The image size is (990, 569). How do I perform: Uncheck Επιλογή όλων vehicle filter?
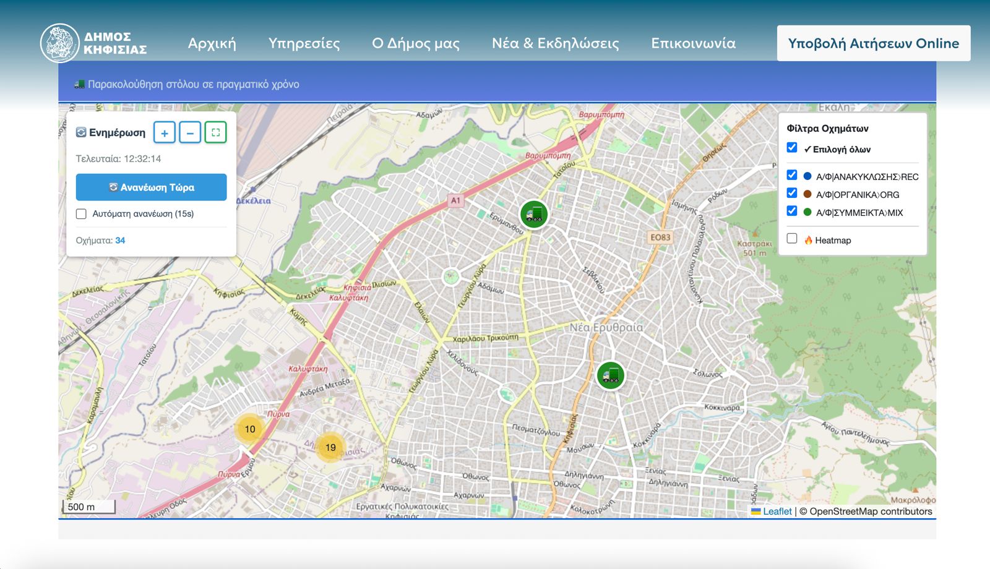tap(792, 148)
